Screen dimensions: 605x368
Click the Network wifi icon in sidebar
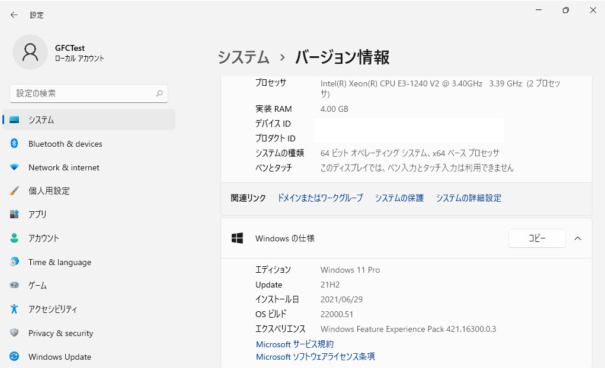[14, 167]
